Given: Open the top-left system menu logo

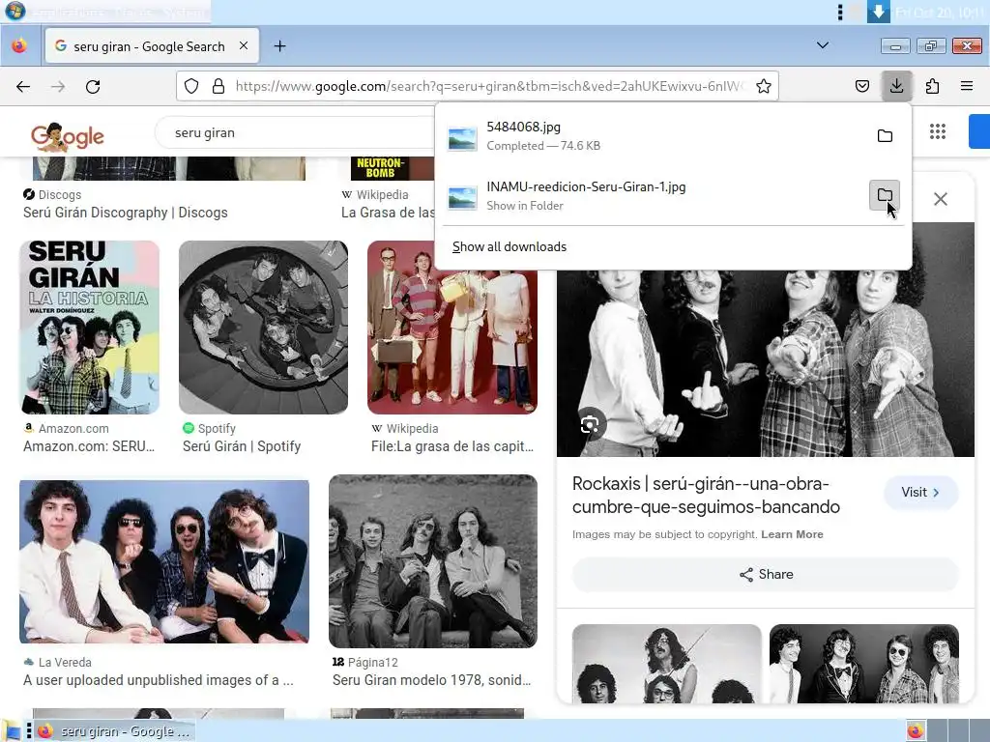Looking at the screenshot, I should [14, 12].
